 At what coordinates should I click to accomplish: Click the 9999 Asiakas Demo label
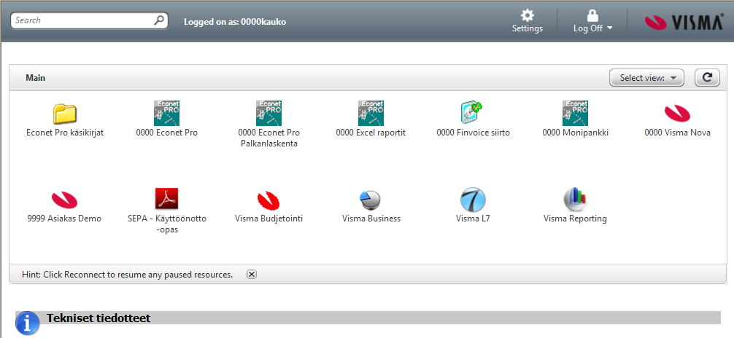[x=65, y=219]
